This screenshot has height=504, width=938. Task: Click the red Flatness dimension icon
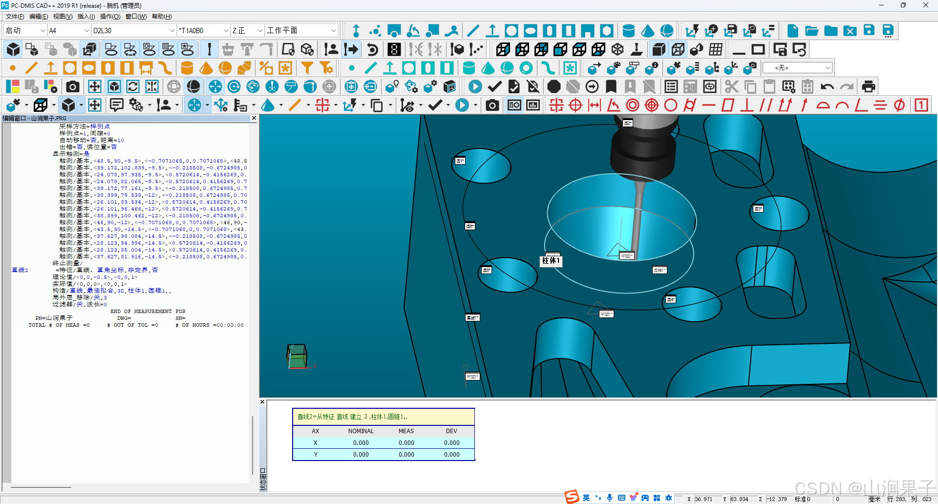click(728, 105)
